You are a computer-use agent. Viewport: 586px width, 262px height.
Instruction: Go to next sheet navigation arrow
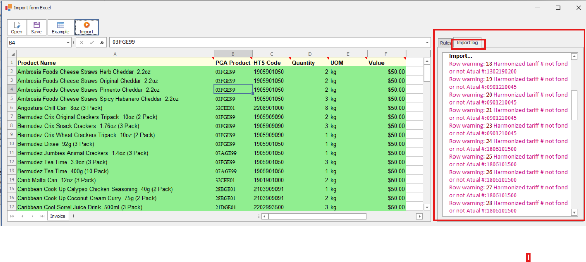[32, 216]
